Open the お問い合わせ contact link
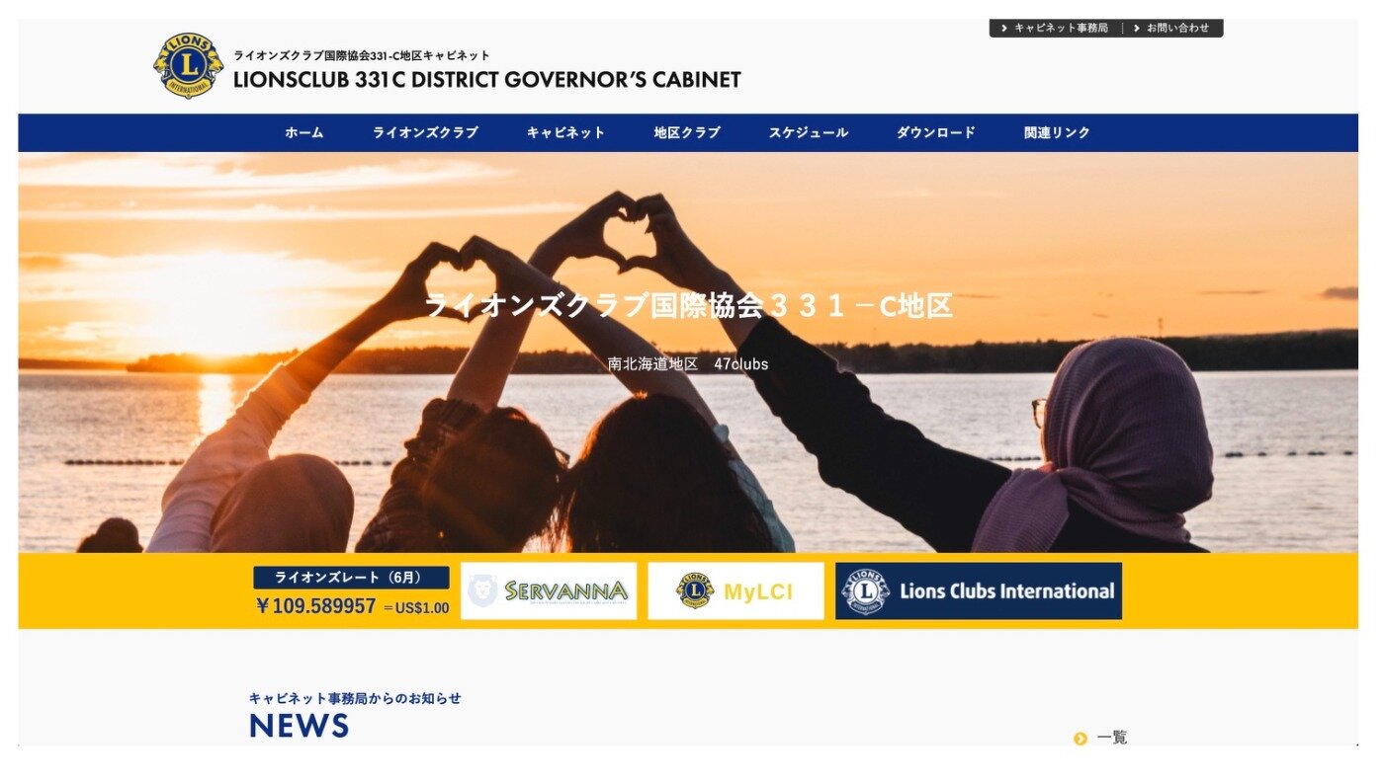The image size is (1384, 784). click(1177, 29)
